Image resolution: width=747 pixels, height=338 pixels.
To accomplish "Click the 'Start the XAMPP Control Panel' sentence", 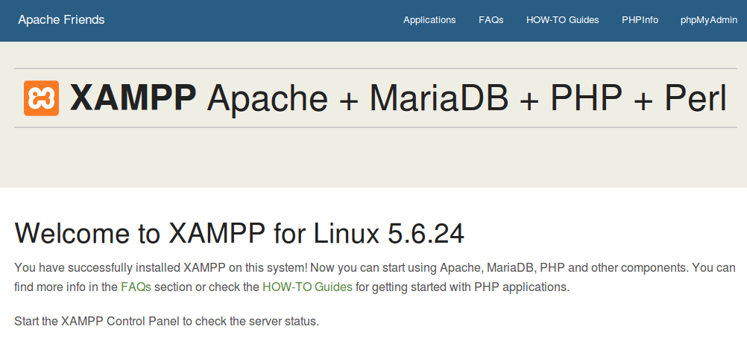I will [x=166, y=322].
